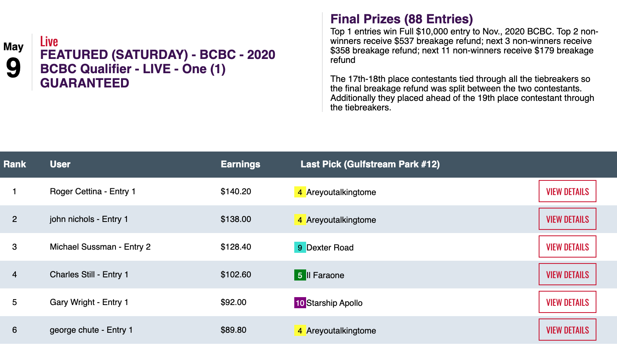Click green number 5 badge for Il Faraone
The width and height of the screenshot is (617, 345).
tap(300, 275)
